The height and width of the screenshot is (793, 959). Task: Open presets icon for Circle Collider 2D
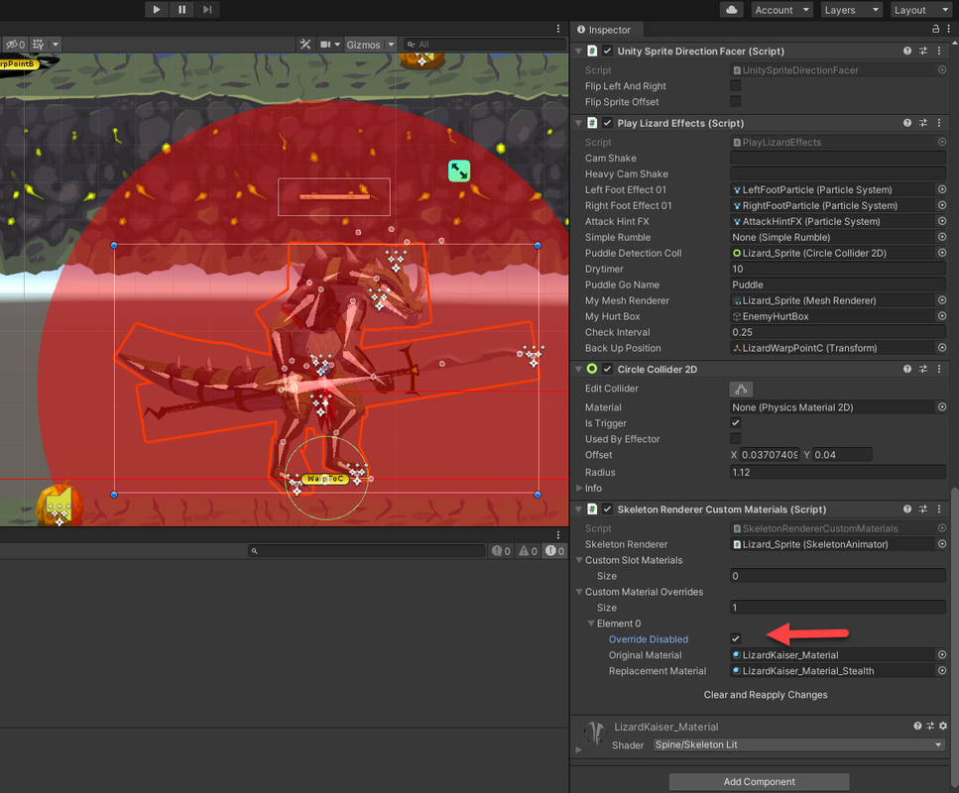pos(923,369)
